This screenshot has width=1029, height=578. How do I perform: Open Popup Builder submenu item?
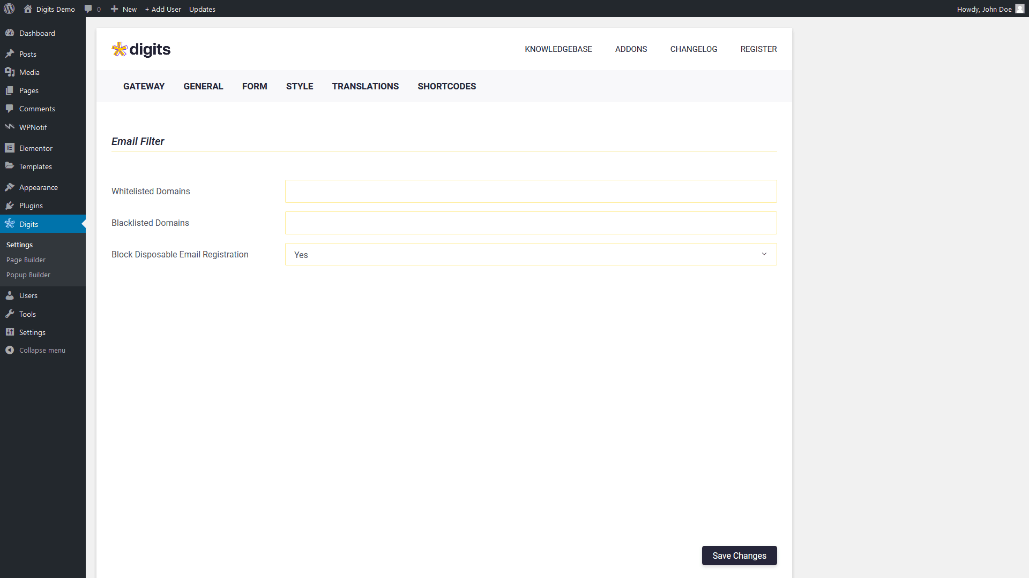28,275
